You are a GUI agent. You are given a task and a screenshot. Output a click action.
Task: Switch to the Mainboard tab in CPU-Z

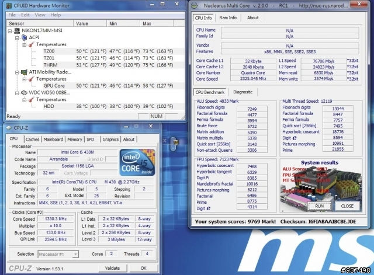tap(53, 140)
